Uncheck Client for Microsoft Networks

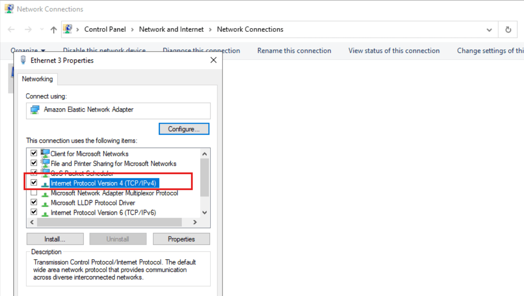34,153
